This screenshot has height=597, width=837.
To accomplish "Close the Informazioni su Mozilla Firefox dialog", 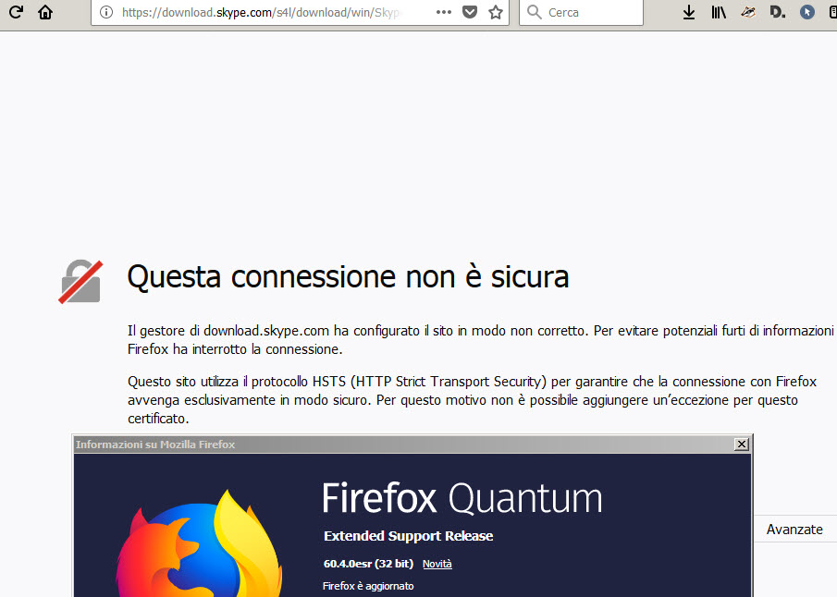I will (x=742, y=445).
